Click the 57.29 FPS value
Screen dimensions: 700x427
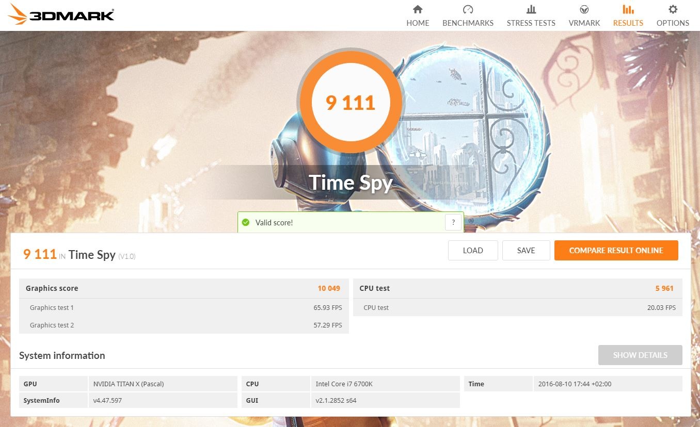point(328,325)
